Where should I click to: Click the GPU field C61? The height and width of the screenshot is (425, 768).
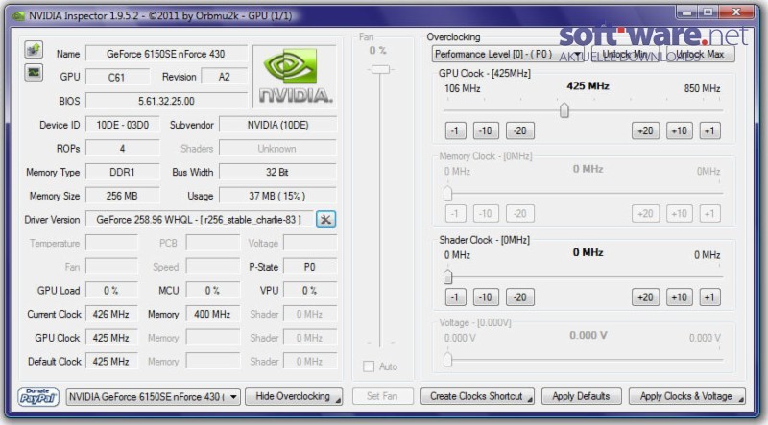117,77
